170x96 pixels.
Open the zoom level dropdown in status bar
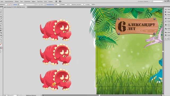point(8,95)
